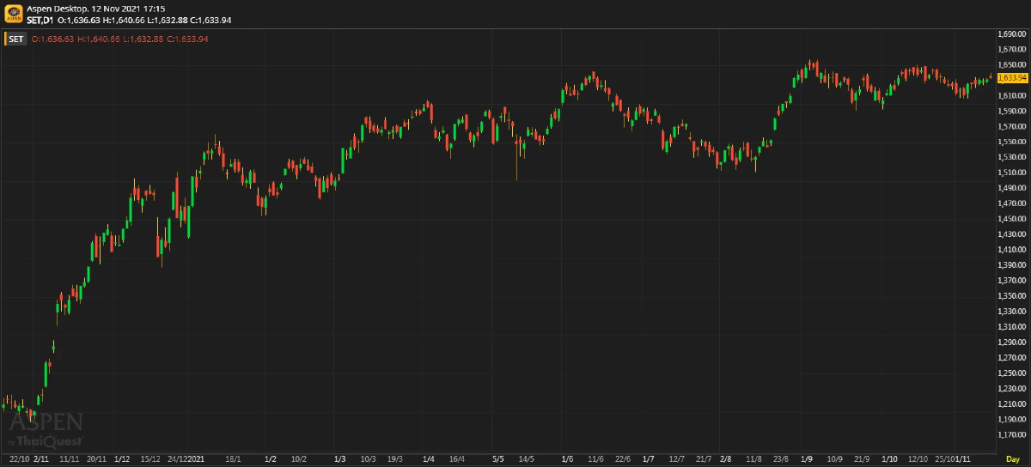Screen dimensions: 1031x467
Task: Click the 10/9 date axis label
Action: click(834, 459)
